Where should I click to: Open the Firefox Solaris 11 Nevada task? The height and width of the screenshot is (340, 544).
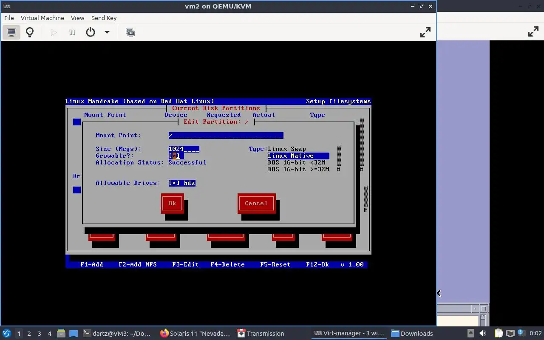(x=195, y=333)
